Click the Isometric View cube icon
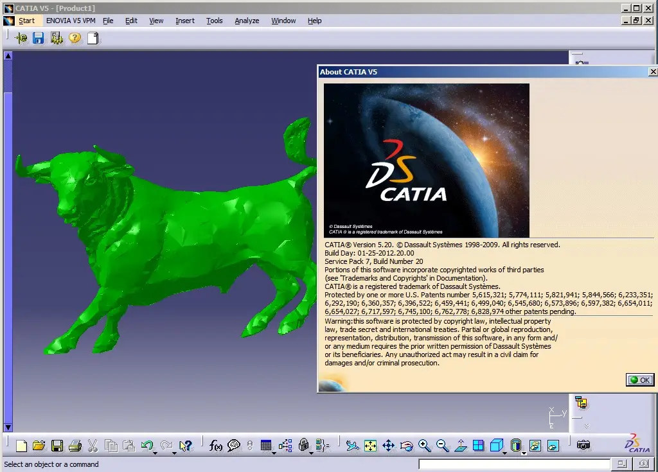Viewport: 658px width, 472px height. click(497, 445)
